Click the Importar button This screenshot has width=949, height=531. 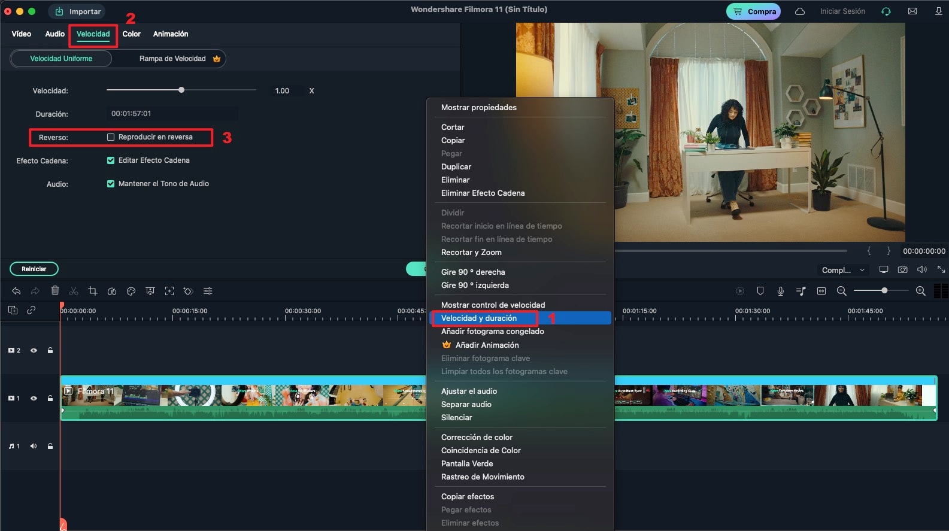pos(78,11)
